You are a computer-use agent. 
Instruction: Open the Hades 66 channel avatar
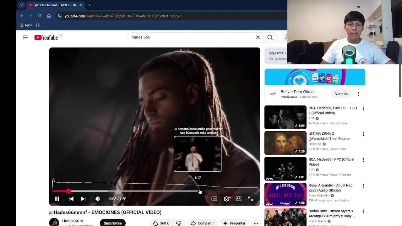tap(54, 222)
